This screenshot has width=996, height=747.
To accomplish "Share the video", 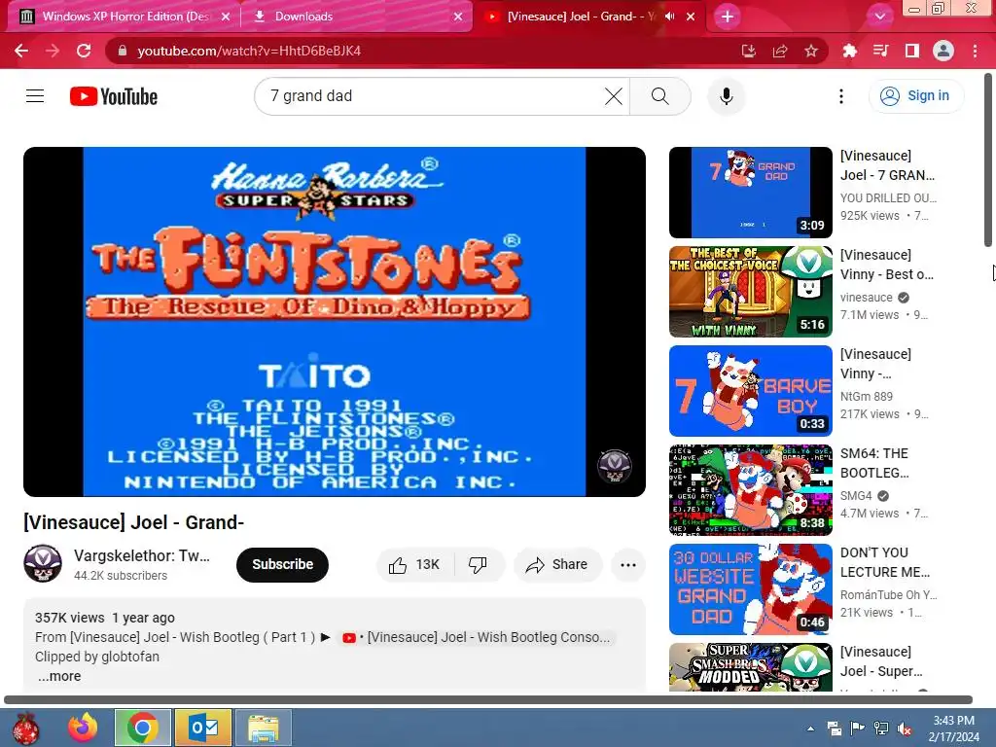I will [x=557, y=565].
